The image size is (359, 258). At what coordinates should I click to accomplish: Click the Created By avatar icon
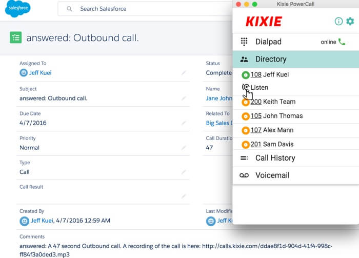pyautogui.click(x=24, y=221)
